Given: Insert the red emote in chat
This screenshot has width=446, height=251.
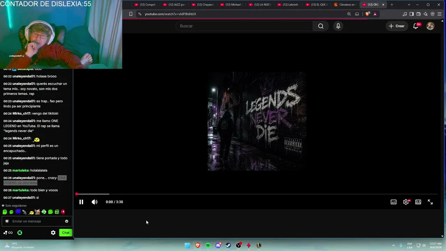Looking at the screenshot, I should [x=63, y=212].
